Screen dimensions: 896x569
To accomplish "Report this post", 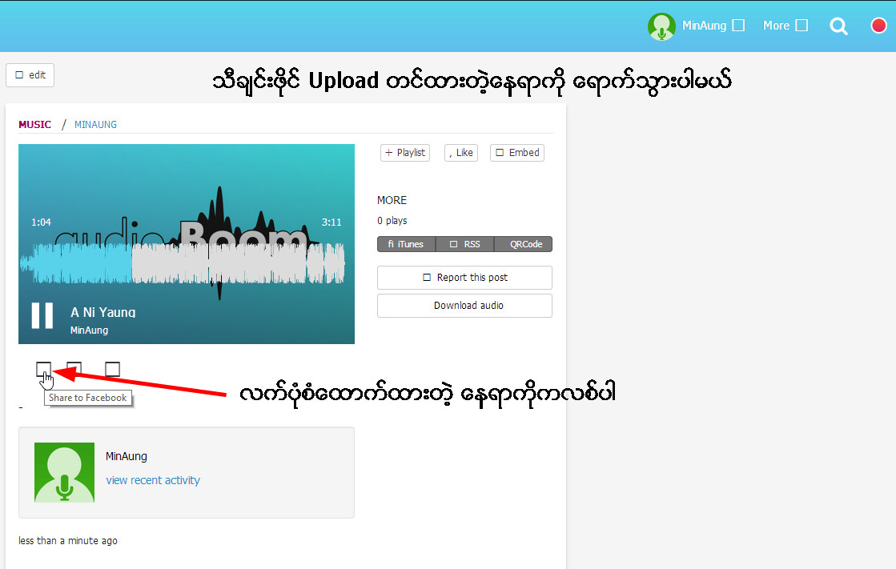I will 464,278.
